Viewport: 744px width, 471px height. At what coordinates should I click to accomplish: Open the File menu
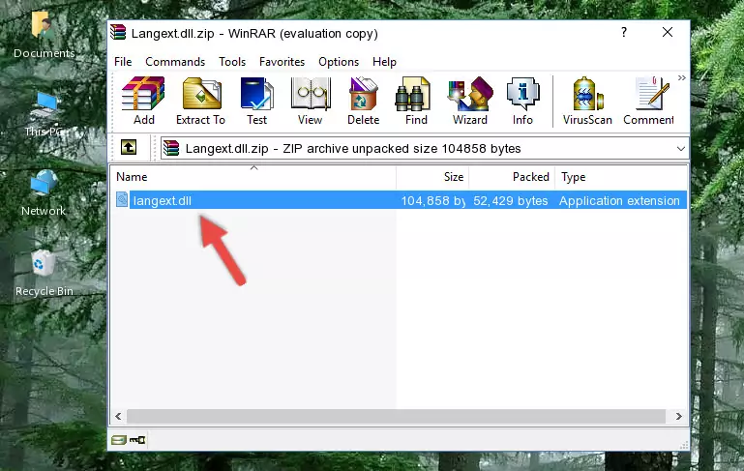pyautogui.click(x=123, y=62)
